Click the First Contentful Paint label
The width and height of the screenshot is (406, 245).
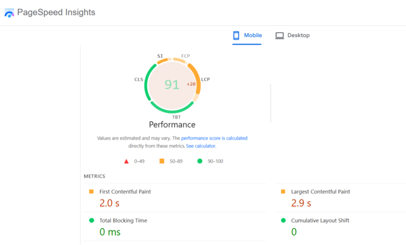point(125,192)
